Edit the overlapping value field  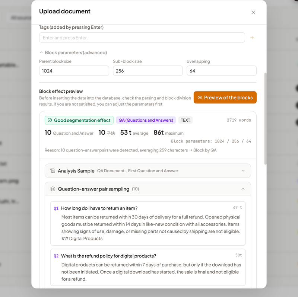pyautogui.click(x=222, y=71)
